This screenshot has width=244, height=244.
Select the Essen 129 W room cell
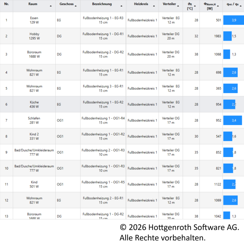[34, 20]
